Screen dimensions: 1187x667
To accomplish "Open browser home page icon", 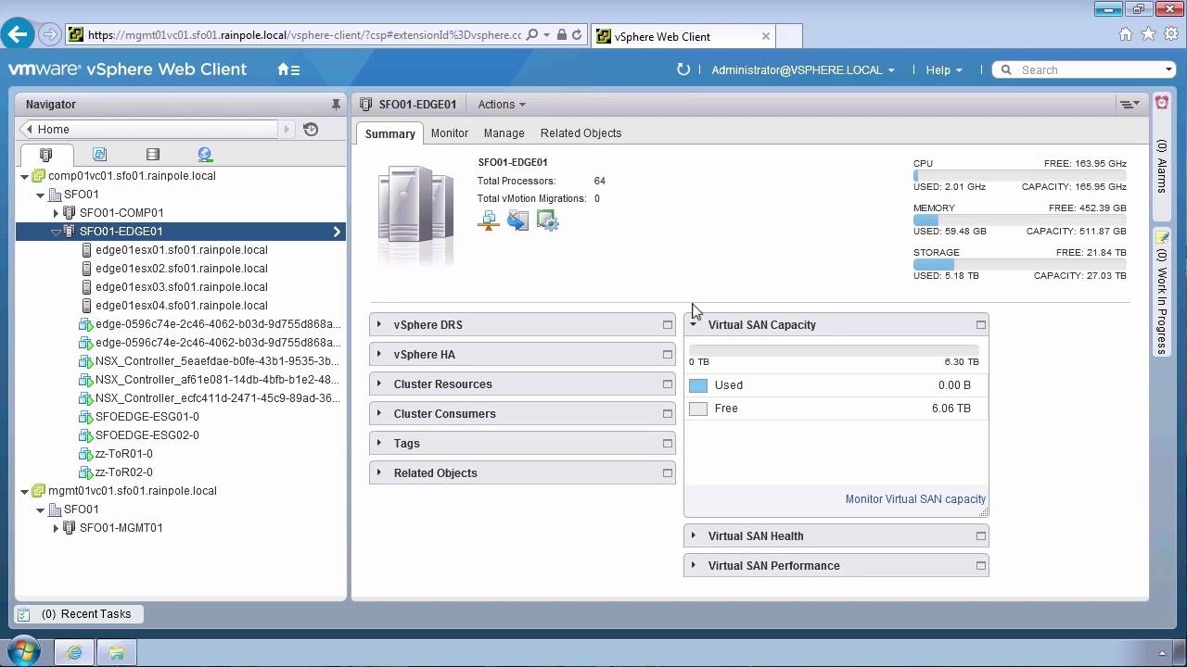I will pyautogui.click(x=1126, y=34).
